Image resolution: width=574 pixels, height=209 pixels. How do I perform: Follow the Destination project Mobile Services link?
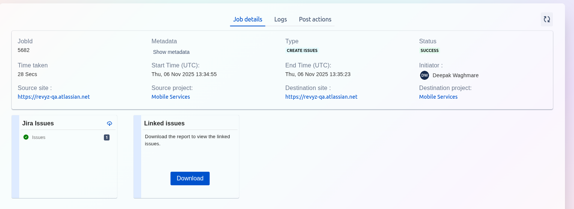(x=438, y=97)
